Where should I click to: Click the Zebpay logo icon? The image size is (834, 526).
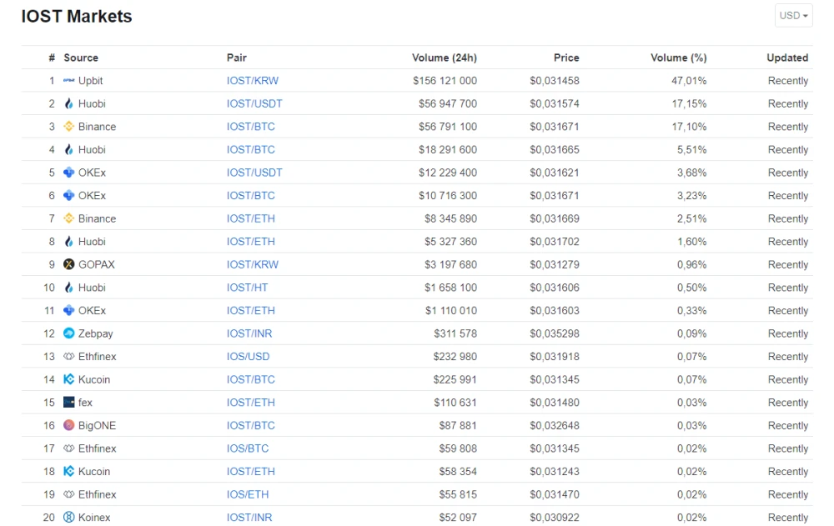pyautogui.click(x=68, y=333)
